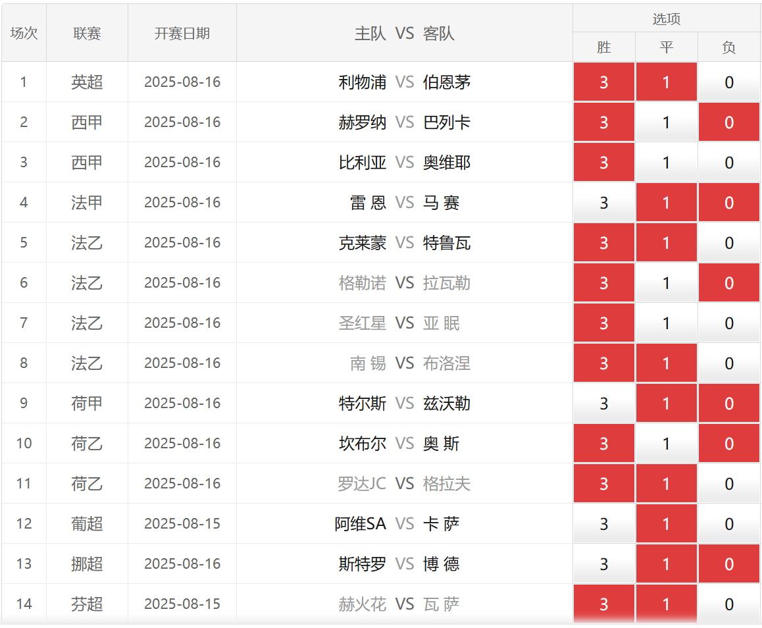Select loss option 0 for 圣红星 VS 亚眠
Screen dimensions: 762x628
[x=729, y=323]
